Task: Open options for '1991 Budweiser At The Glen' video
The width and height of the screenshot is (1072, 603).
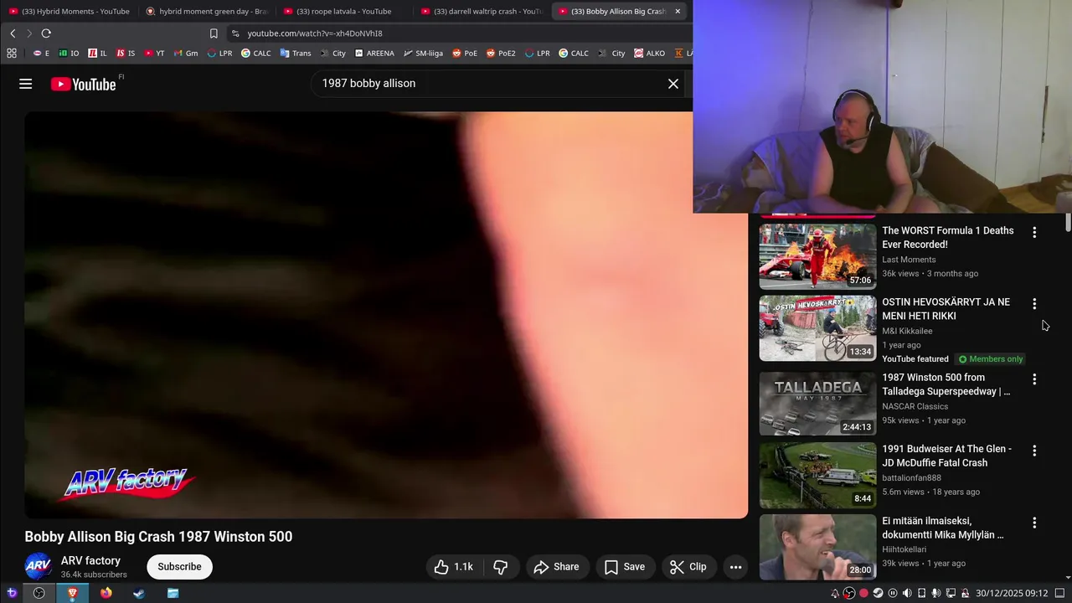Action: pos(1034,450)
